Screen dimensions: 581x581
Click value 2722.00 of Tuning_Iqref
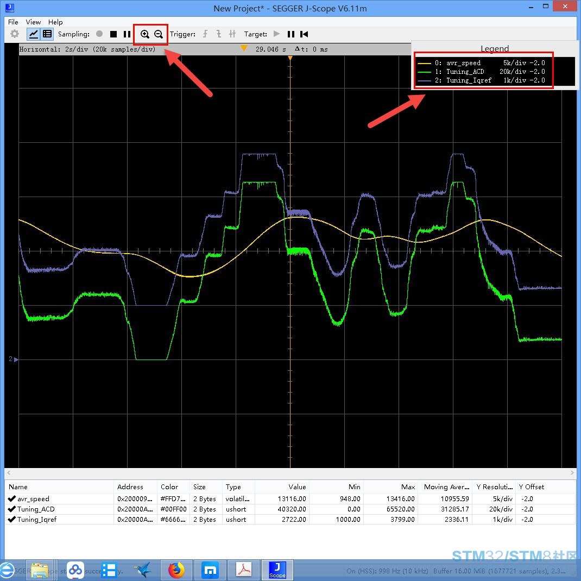coord(282,519)
